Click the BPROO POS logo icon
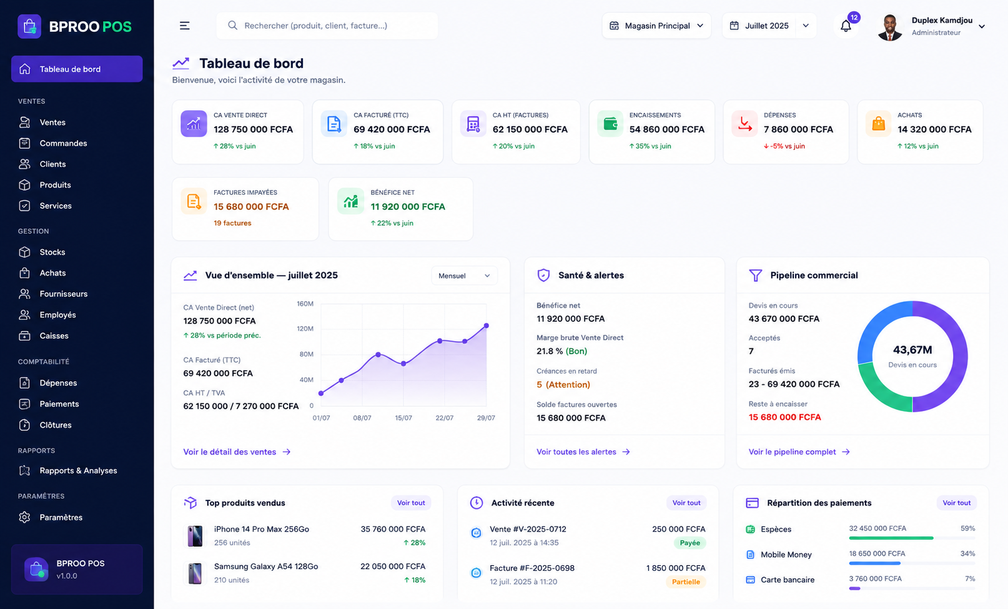The image size is (1008, 609). coord(29,26)
